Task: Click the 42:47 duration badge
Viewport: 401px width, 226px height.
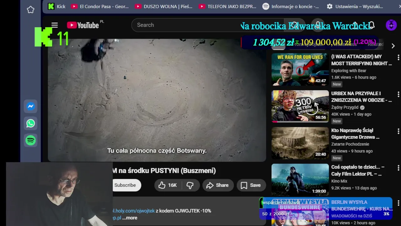Action: 320,81
